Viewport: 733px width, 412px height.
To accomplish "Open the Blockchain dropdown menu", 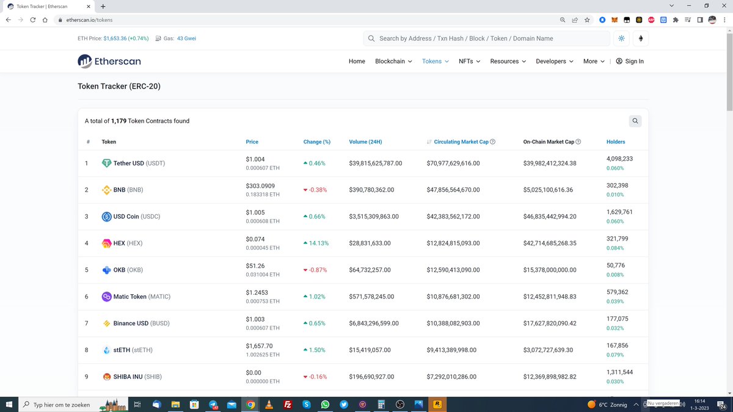I will click(393, 61).
